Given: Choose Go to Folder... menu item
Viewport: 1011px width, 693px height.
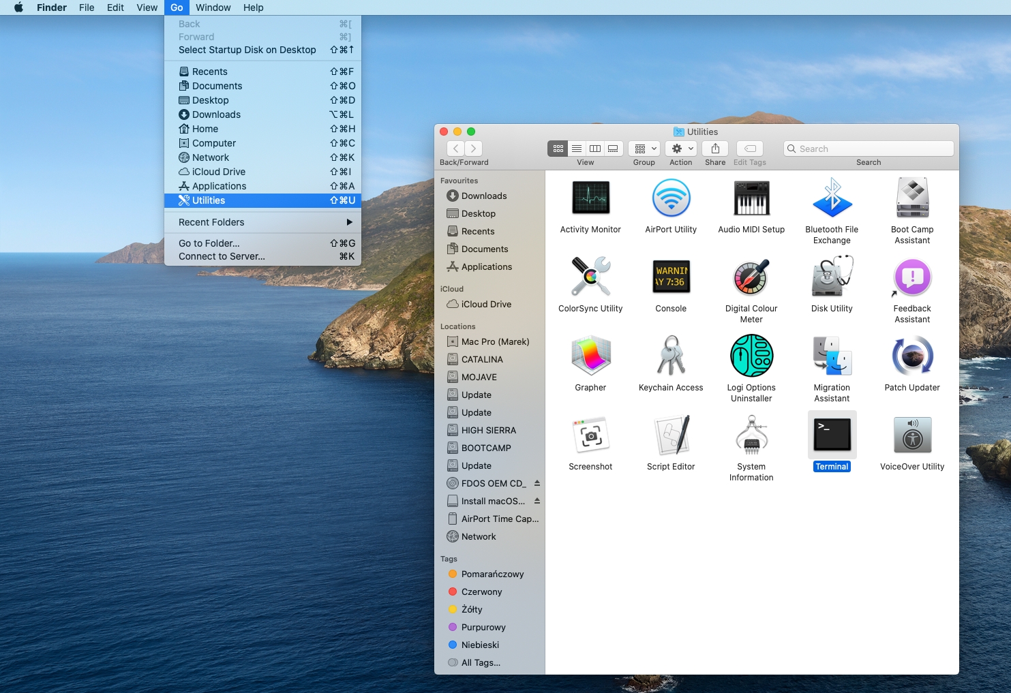Looking at the screenshot, I should point(262,243).
